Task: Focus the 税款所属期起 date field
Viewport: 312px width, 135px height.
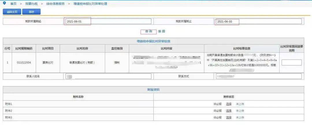Action: [x=108, y=21]
